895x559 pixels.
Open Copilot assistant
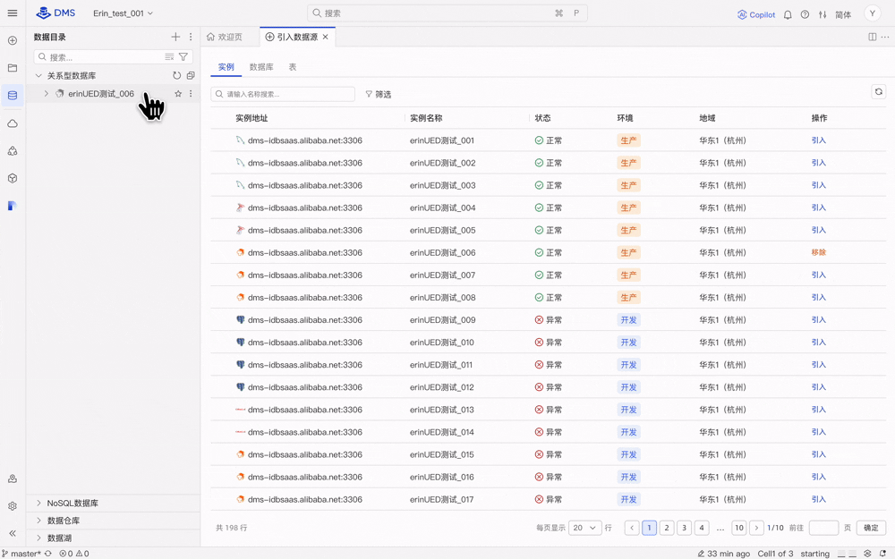[756, 14]
